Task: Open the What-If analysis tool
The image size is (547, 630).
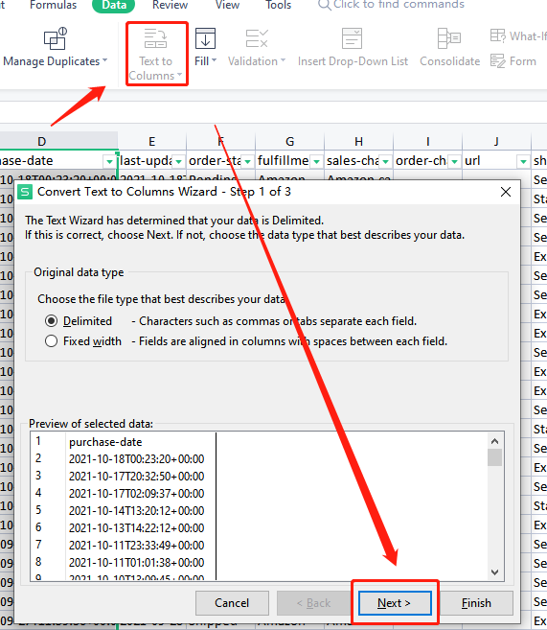Action: (x=518, y=36)
